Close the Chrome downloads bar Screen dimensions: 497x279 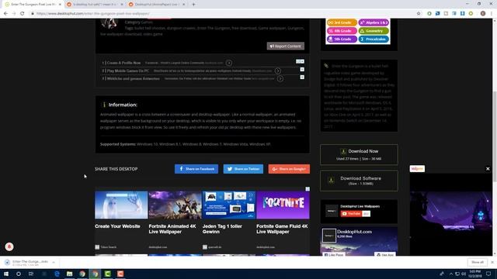click(492, 262)
